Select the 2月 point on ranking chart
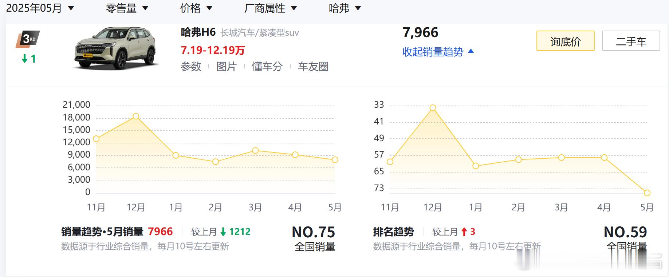 pyautogui.click(x=519, y=160)
